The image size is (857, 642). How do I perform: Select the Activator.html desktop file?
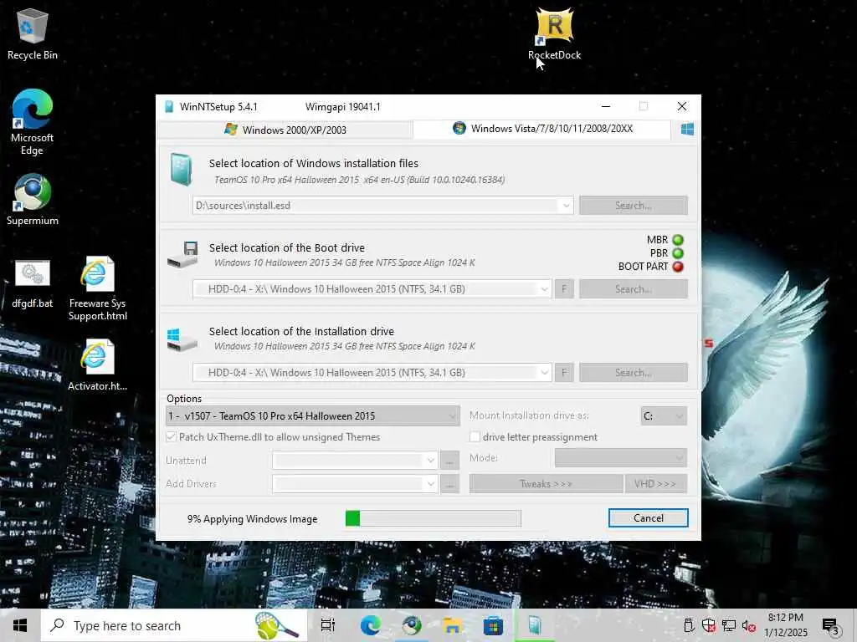[97, 366]
